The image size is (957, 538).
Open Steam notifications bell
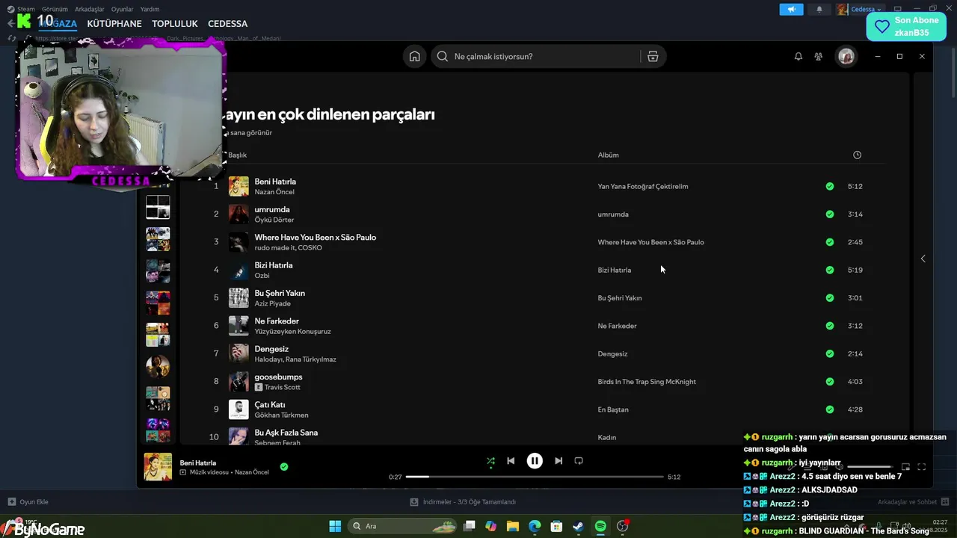click(x=819, y=10)
